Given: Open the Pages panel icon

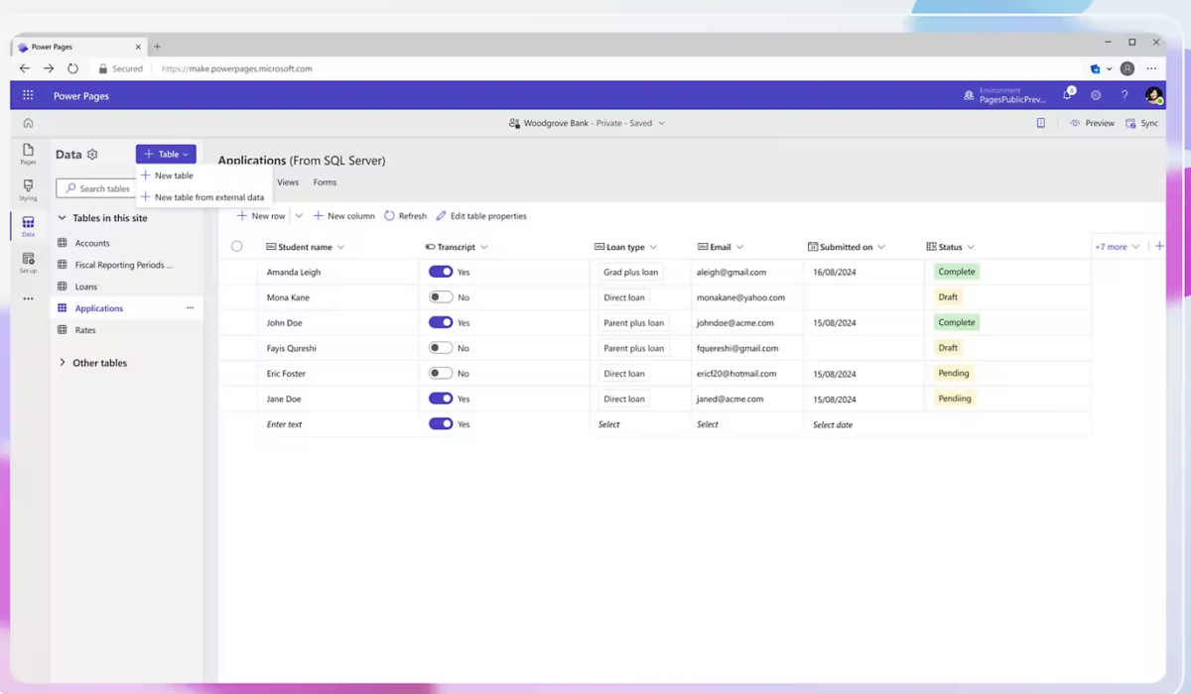Looking at the screenshot, I should [28, 154].
